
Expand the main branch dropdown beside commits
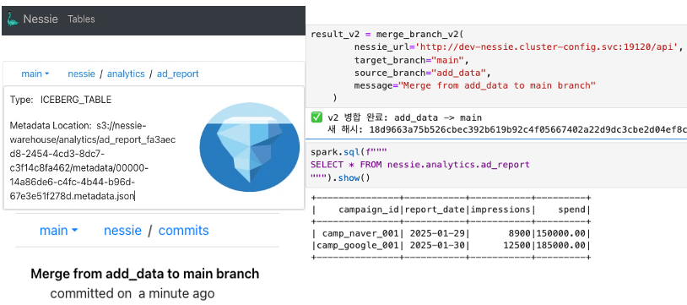[58, 231]
